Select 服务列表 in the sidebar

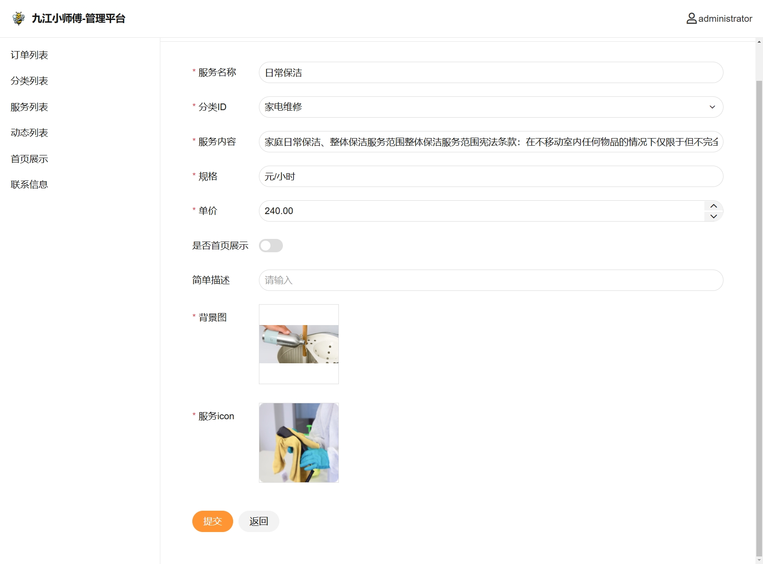pos(29,107)
